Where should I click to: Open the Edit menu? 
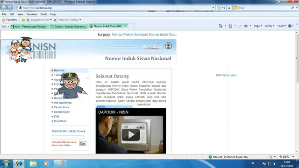point(12,14)
